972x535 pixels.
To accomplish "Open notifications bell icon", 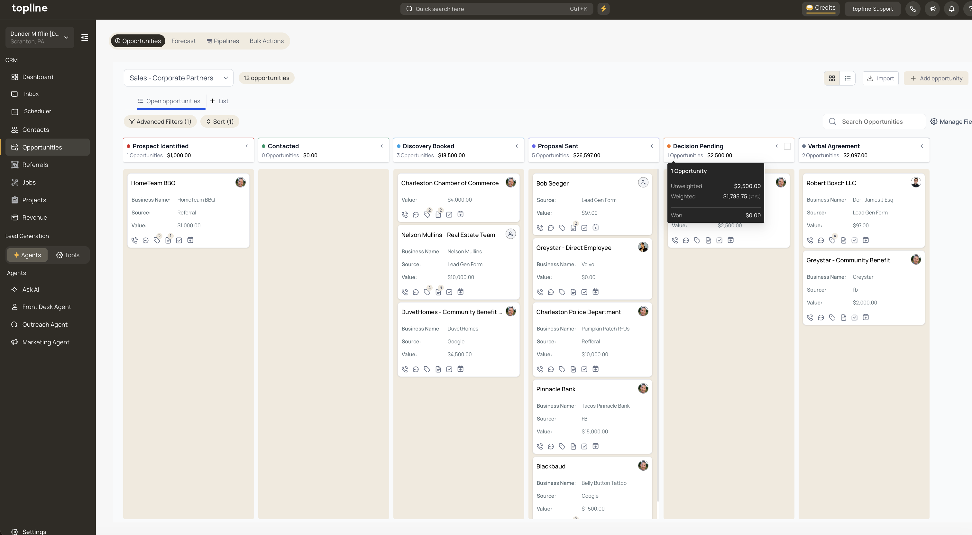I will point(952,9).
